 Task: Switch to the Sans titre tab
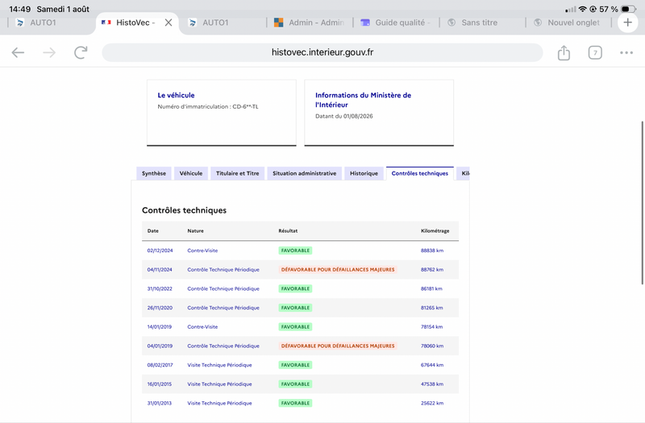472,23
